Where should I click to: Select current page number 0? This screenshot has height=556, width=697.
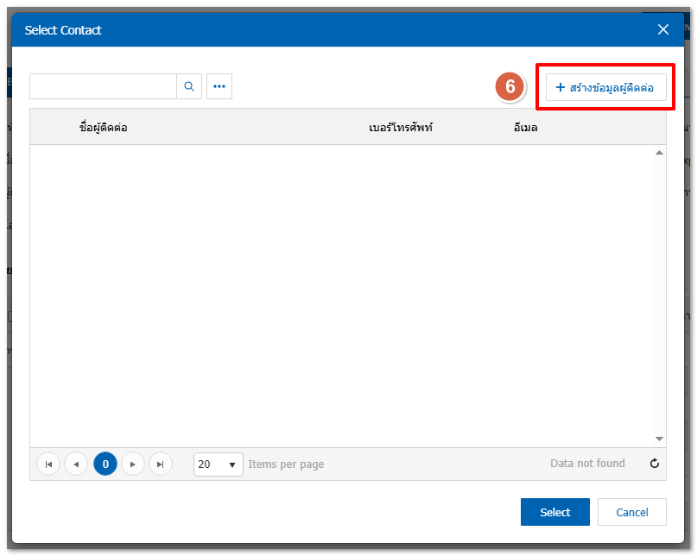coord(105,464)
